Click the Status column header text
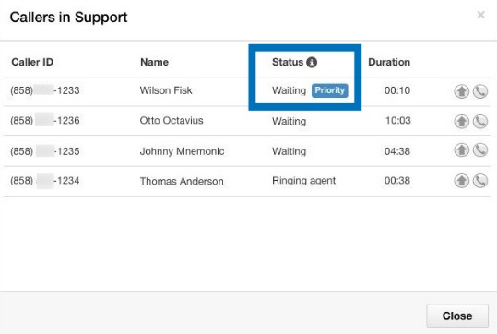 (288, 62)
